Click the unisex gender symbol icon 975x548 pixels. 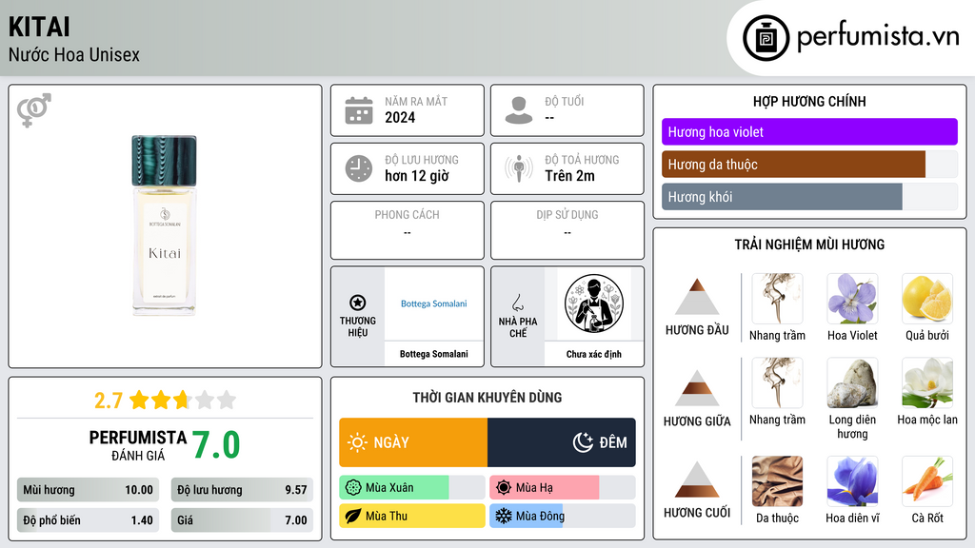34,110
